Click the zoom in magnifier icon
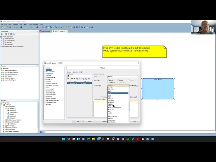Viewport: 216px width, 162px height. pos(82,27)
